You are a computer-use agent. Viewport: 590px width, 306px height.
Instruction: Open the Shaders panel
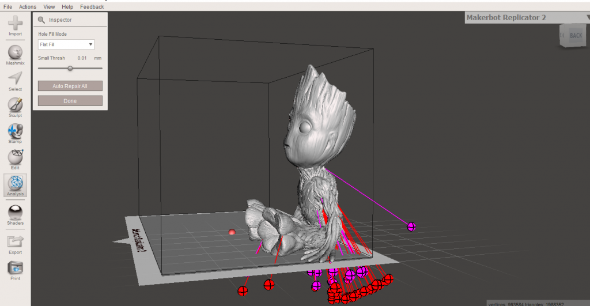click(x=15, y=215)
